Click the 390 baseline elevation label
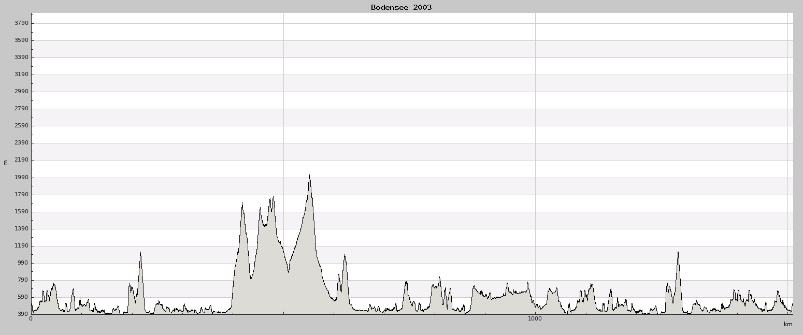This screenshot has height=335, width=803. coord(23,314)
